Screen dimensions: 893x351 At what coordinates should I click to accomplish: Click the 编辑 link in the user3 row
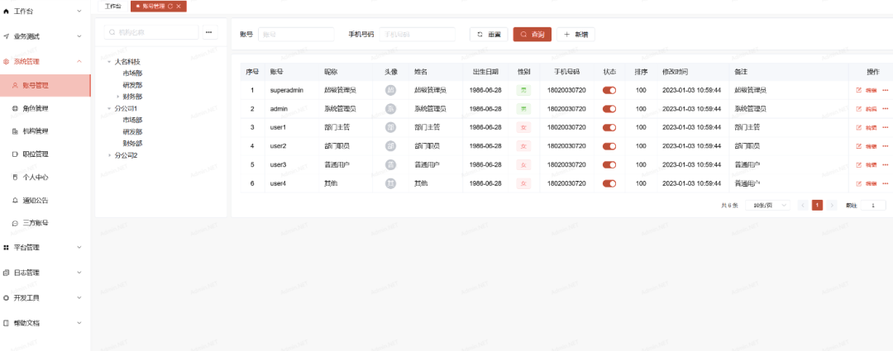[x=871, y=165]
